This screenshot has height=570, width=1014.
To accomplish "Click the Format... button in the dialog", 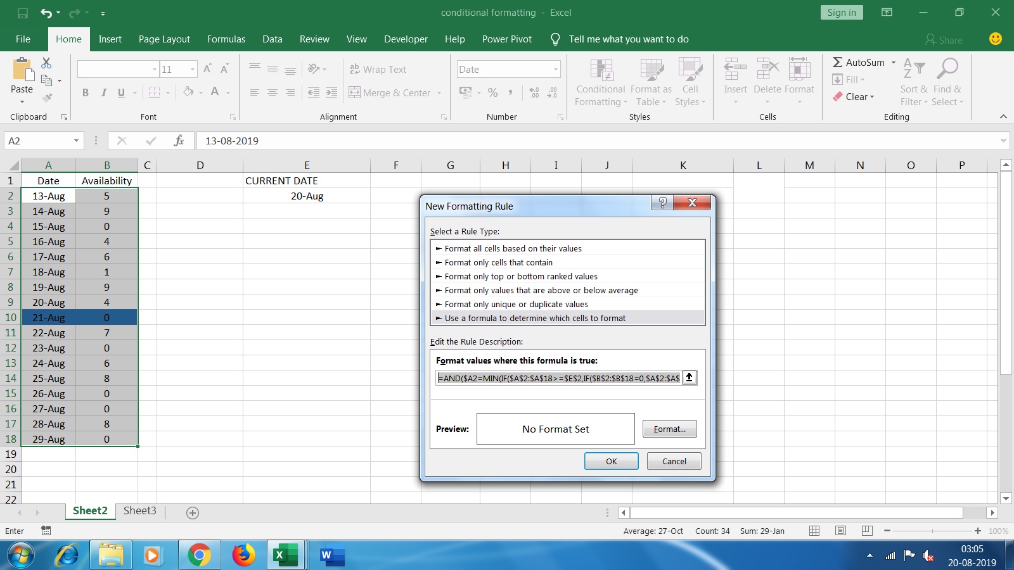I will click(x=669, y=429).
